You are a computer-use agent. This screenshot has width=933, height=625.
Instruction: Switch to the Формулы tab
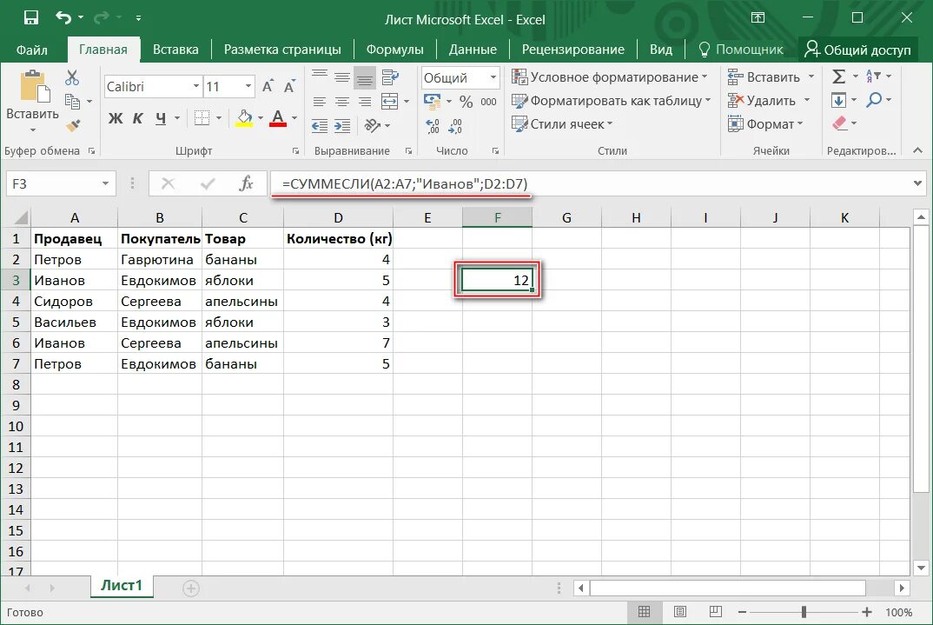394,50
